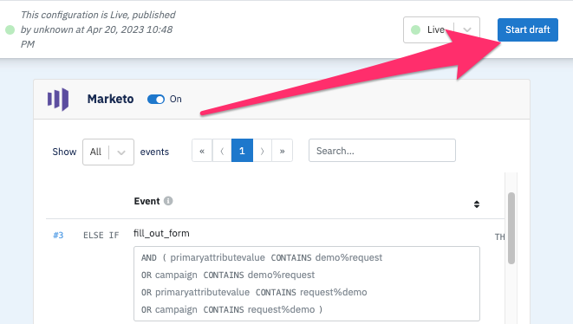Open the Live status dropdown
573x324 pixels.
point(441,29)
